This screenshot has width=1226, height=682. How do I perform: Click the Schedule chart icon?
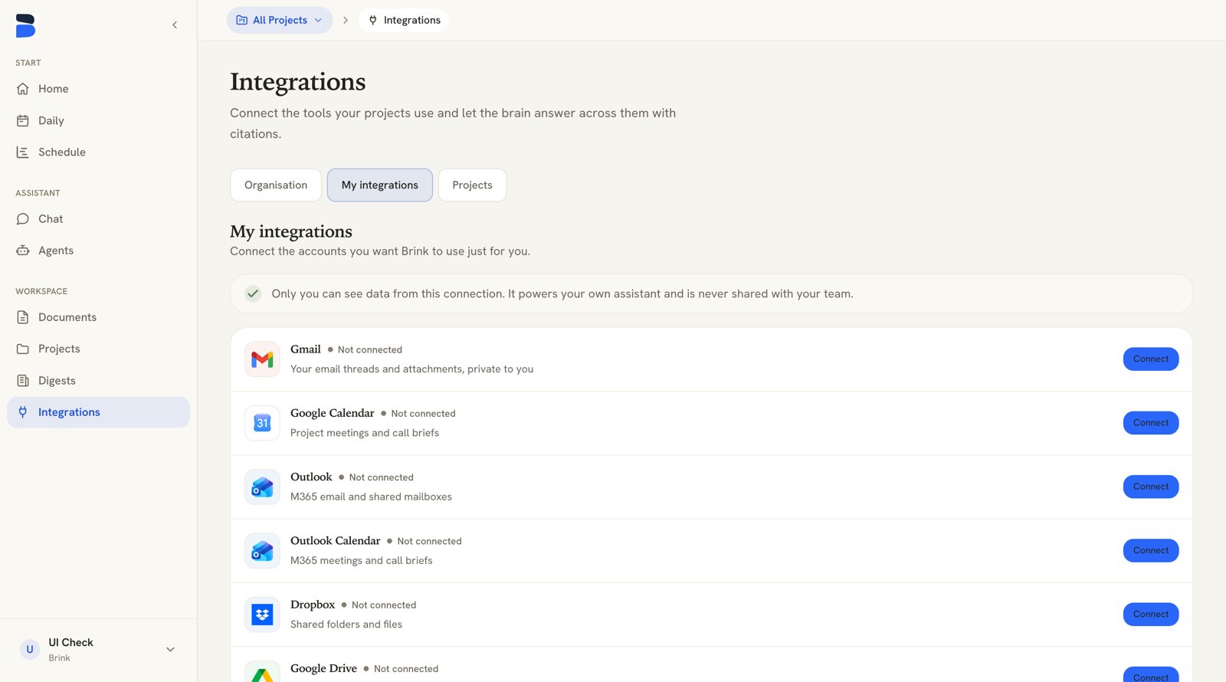coord(23,152)
